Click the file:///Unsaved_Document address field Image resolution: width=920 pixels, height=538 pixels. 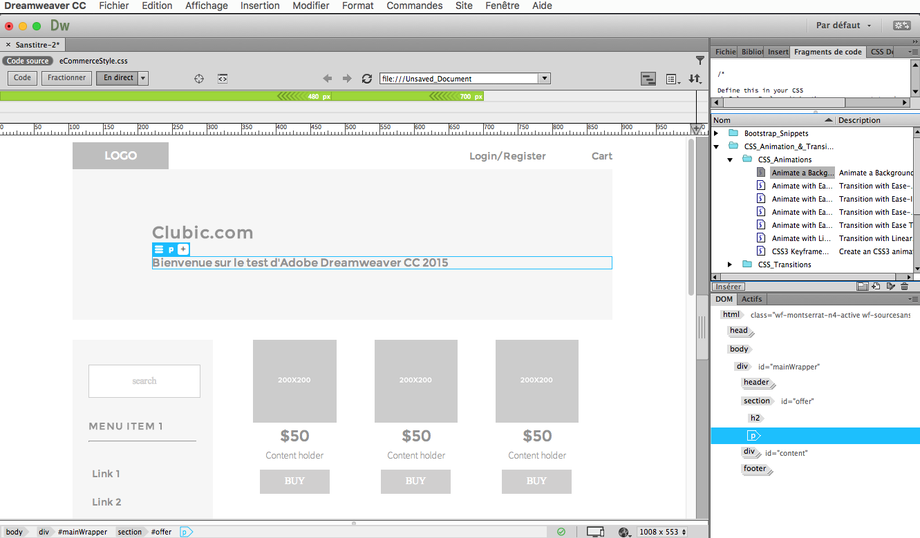click(459, 79)
